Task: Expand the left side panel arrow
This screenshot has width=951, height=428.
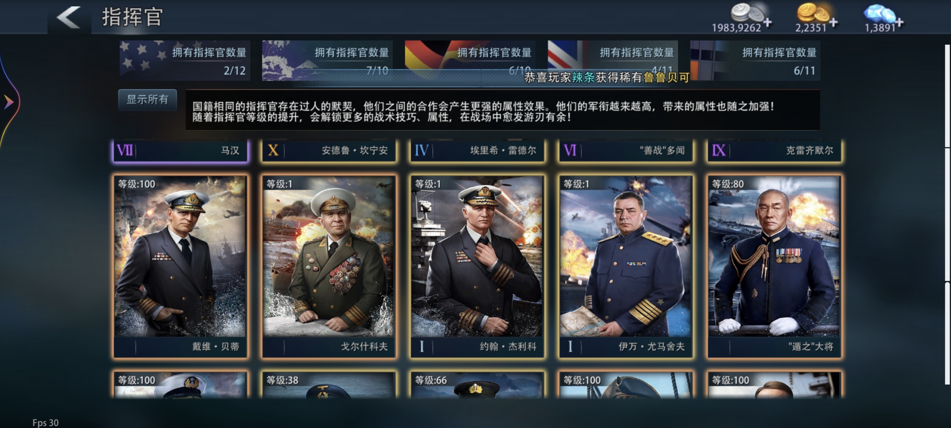Action: pos(8,102)
